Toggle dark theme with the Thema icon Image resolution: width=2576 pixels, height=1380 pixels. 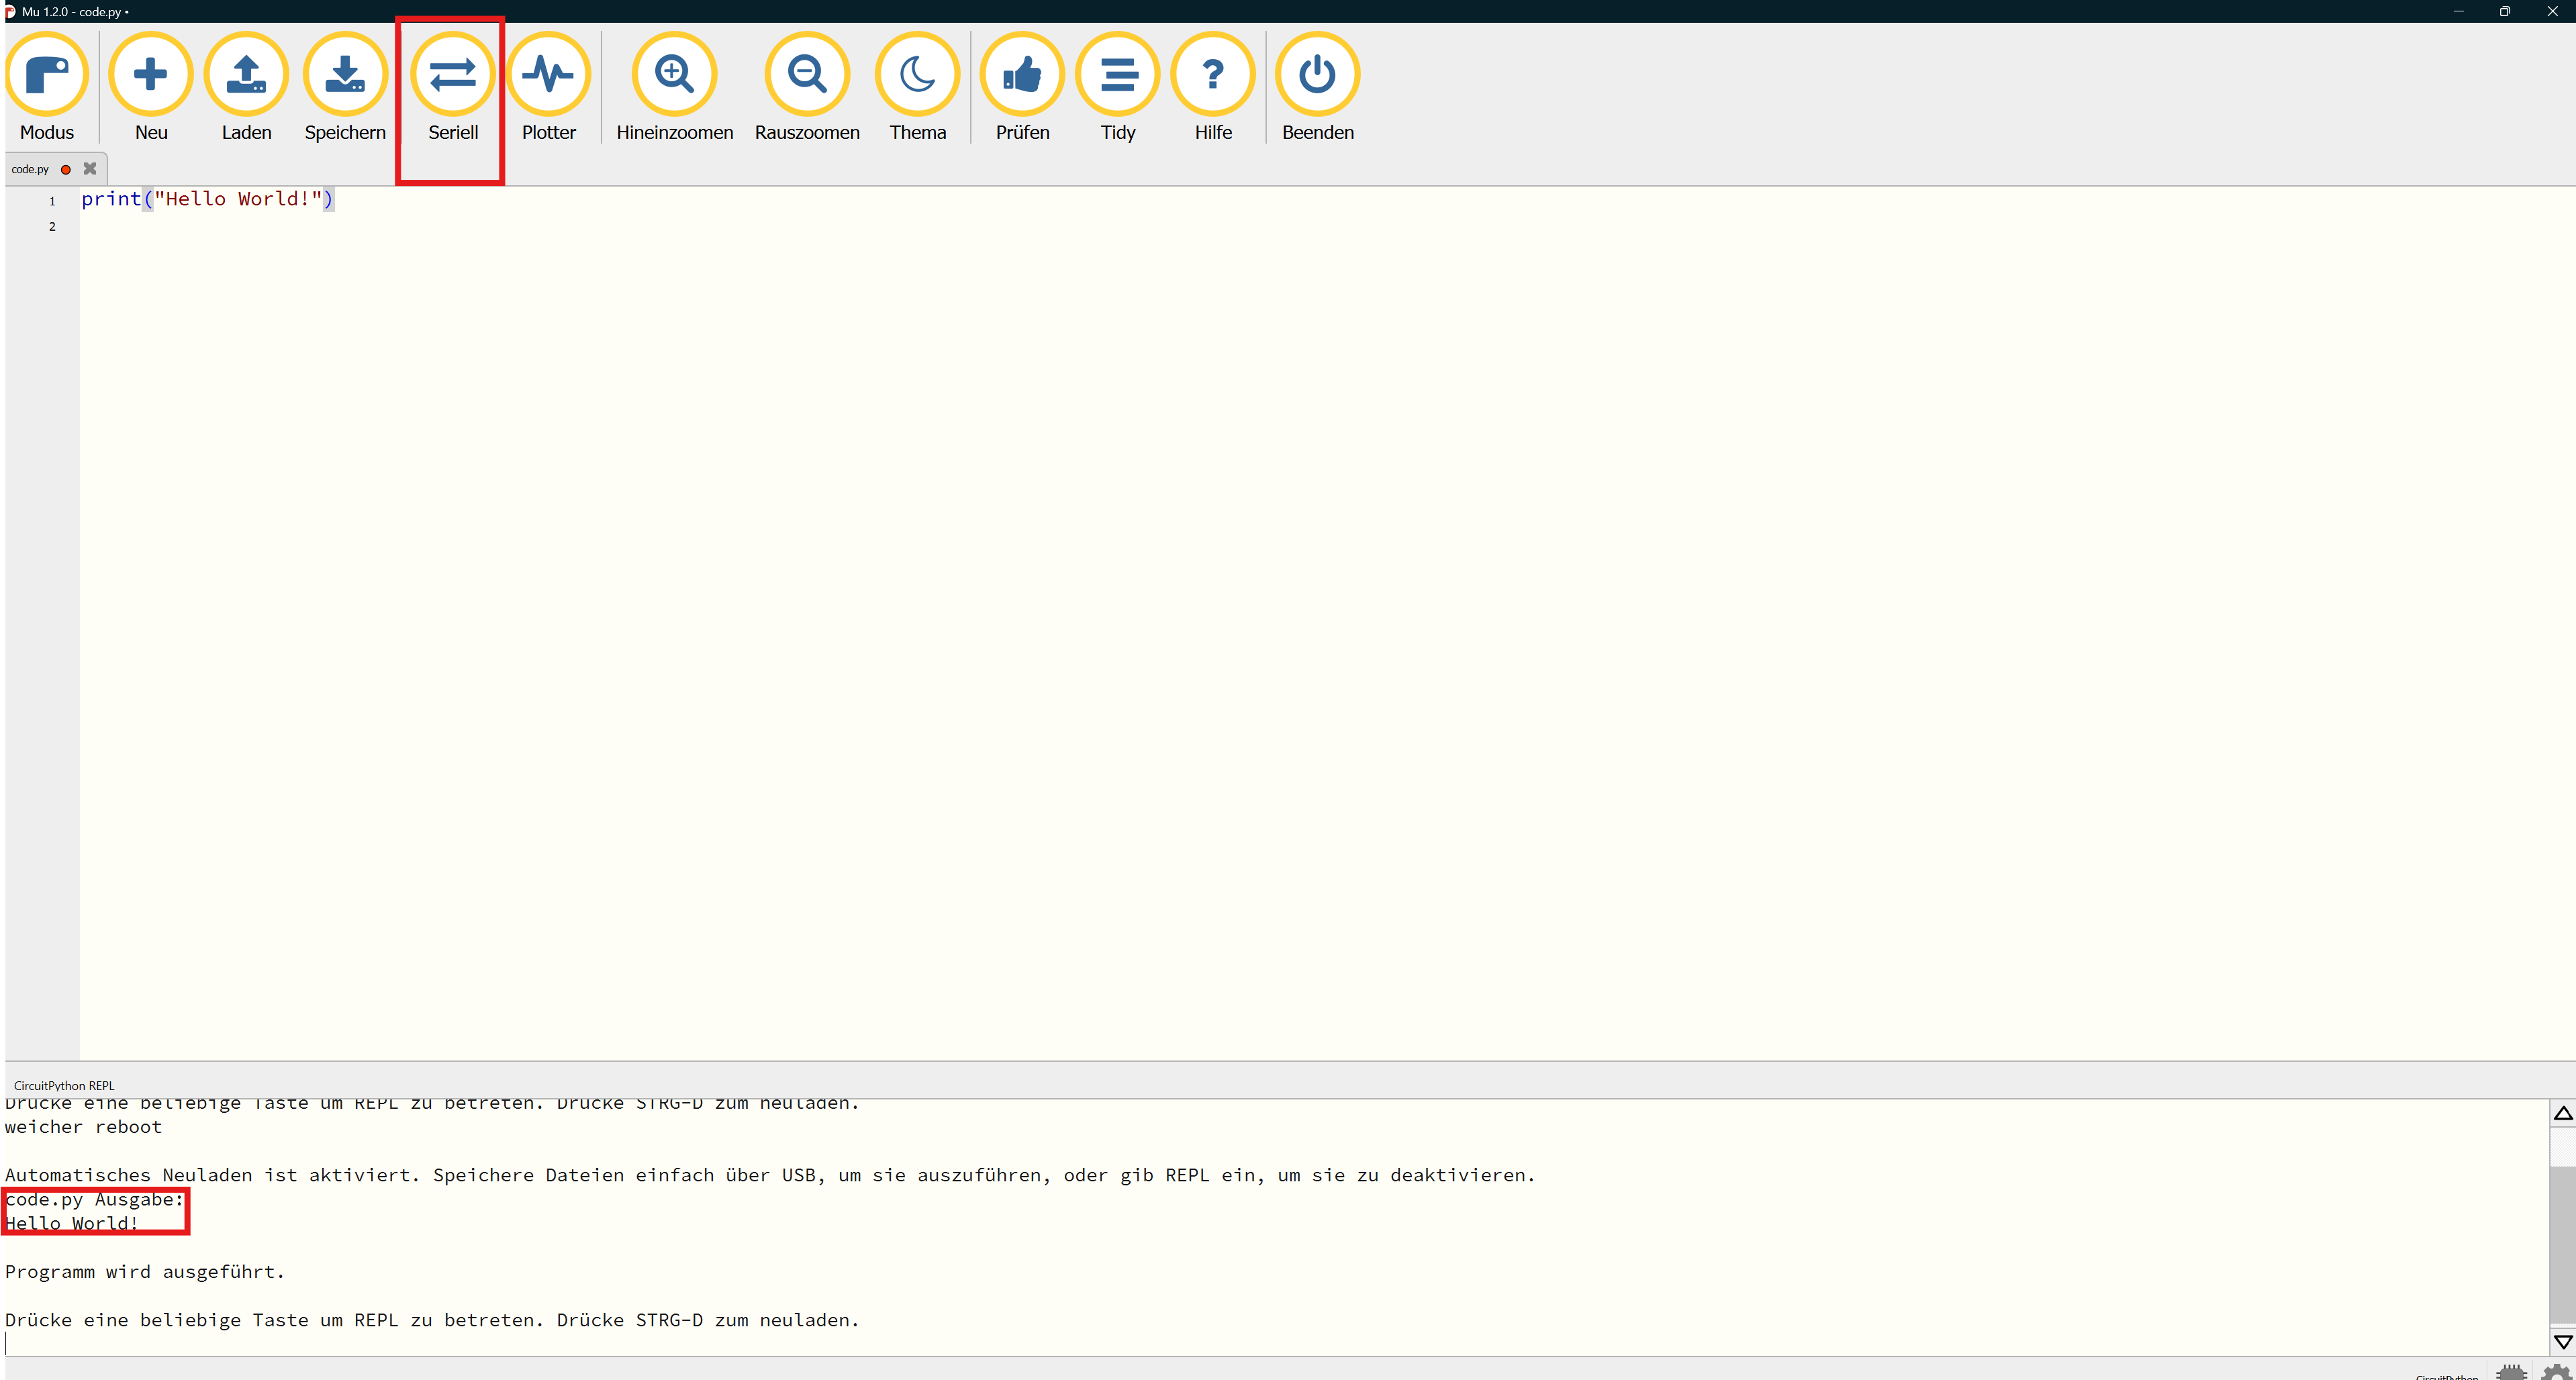[916, 75]
